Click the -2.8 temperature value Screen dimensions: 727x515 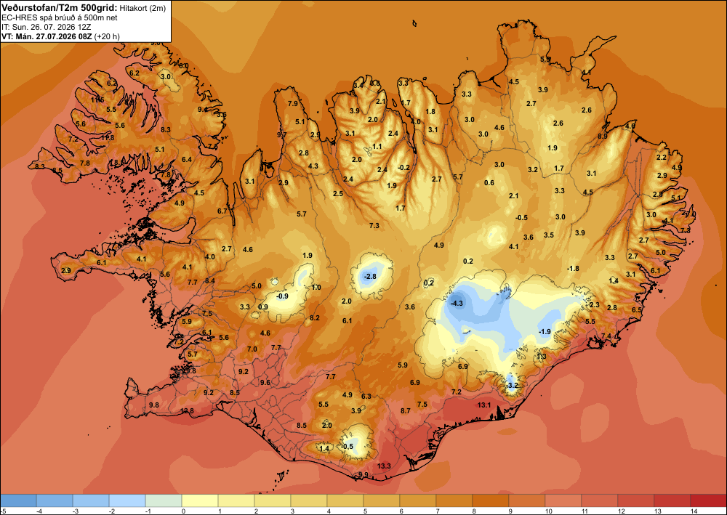point(371,277)
